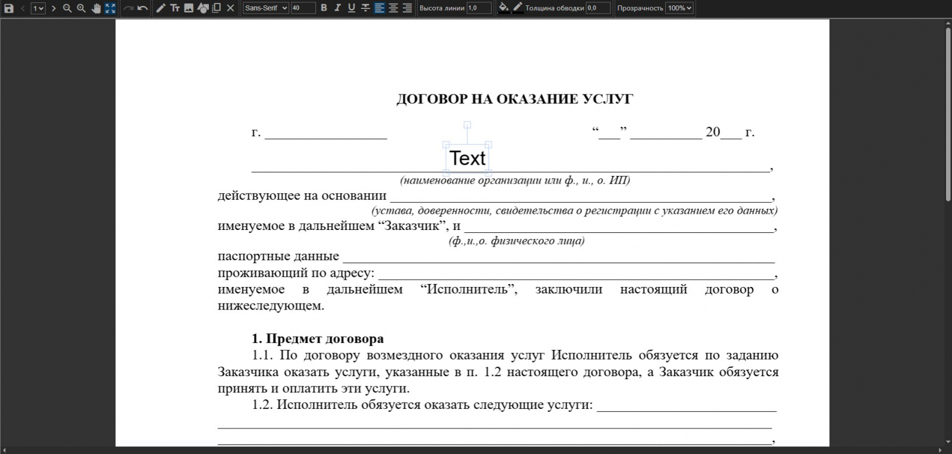The height and width of the screenshot is (454, 952).
Task: Enable underline formatting
Action: [x=351, y=8]
